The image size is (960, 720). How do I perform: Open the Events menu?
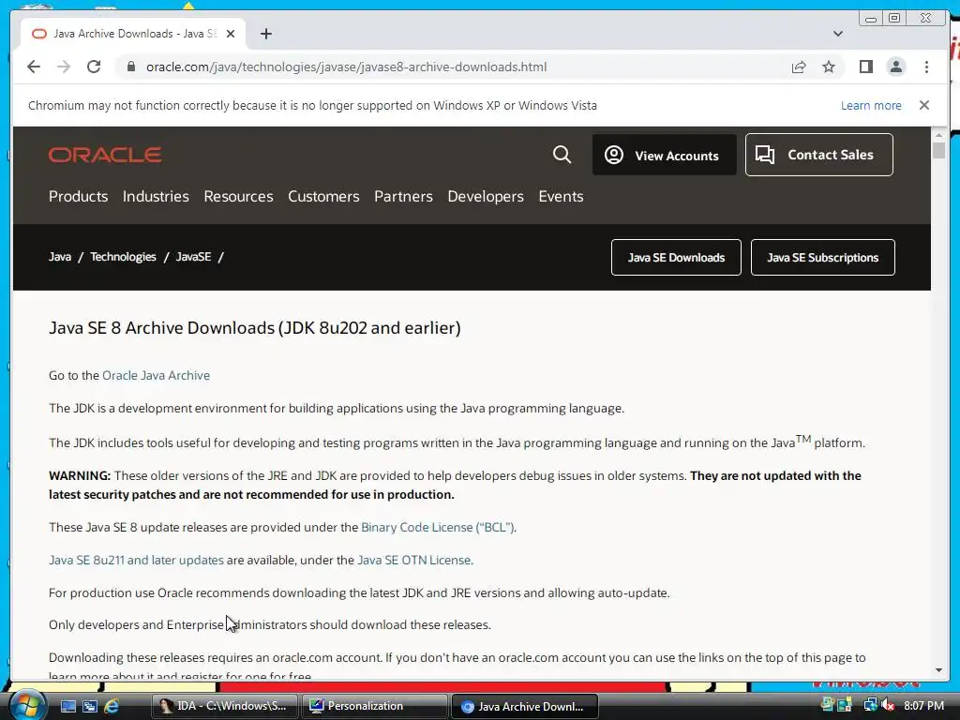(x=561, y=197)
